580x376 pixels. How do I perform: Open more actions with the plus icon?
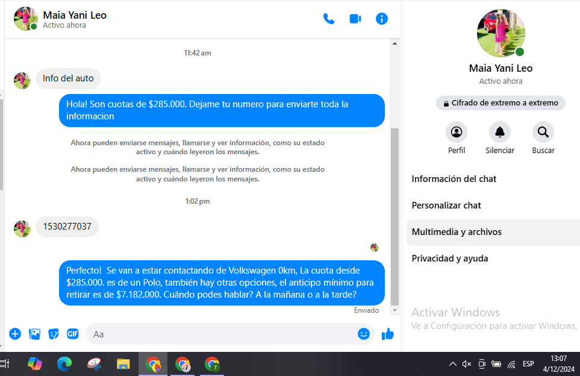pos(15,334)
